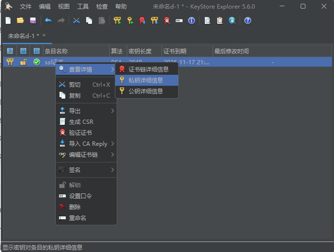Expand the 签名 submenu
Image resolution: width=334 pixels, height=252 pixels.
click(86, 170)
